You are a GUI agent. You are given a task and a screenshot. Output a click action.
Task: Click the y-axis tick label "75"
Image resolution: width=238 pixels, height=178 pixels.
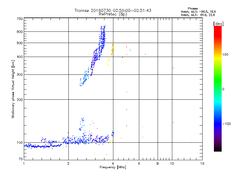pos(21,159)
